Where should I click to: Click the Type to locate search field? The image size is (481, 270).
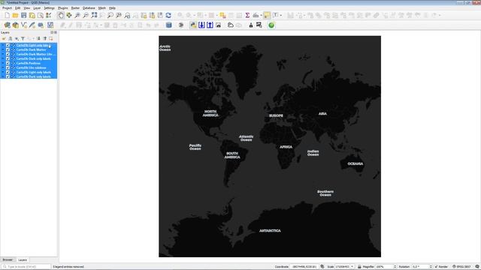[x=26, y=267]
